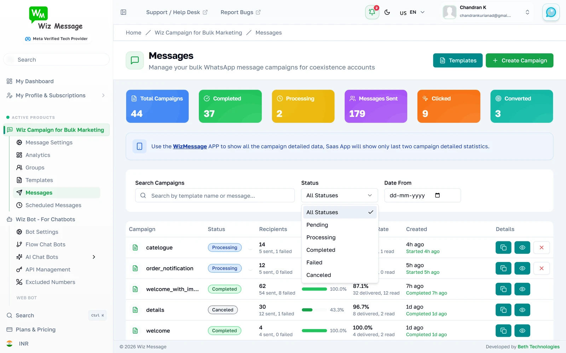
Task: Open the chat bubble widget icon
Action: point(551,12)
